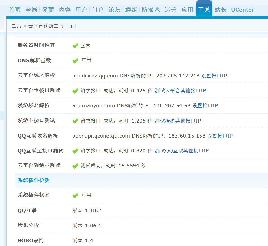This screenshot has height=246, width=268.
Task: Click 设置接口IP link for api.manyou.com
Action: click(205, 106)
